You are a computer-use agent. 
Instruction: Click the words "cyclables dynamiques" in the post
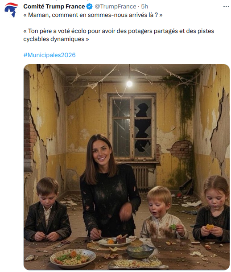pos(54,39)
